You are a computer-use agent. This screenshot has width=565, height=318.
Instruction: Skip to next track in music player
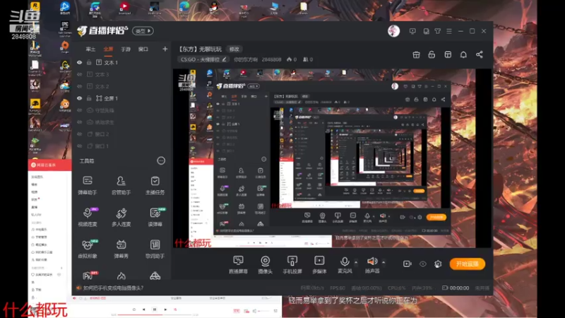point(165,310)
